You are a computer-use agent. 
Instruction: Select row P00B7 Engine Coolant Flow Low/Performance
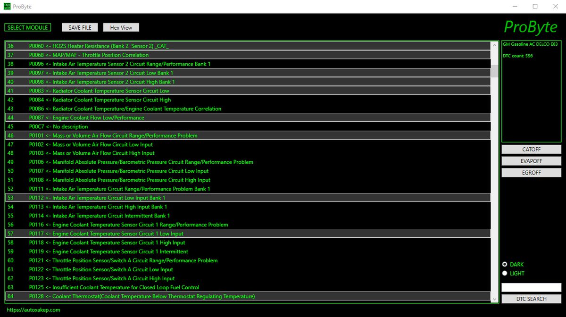coord(248,117)
